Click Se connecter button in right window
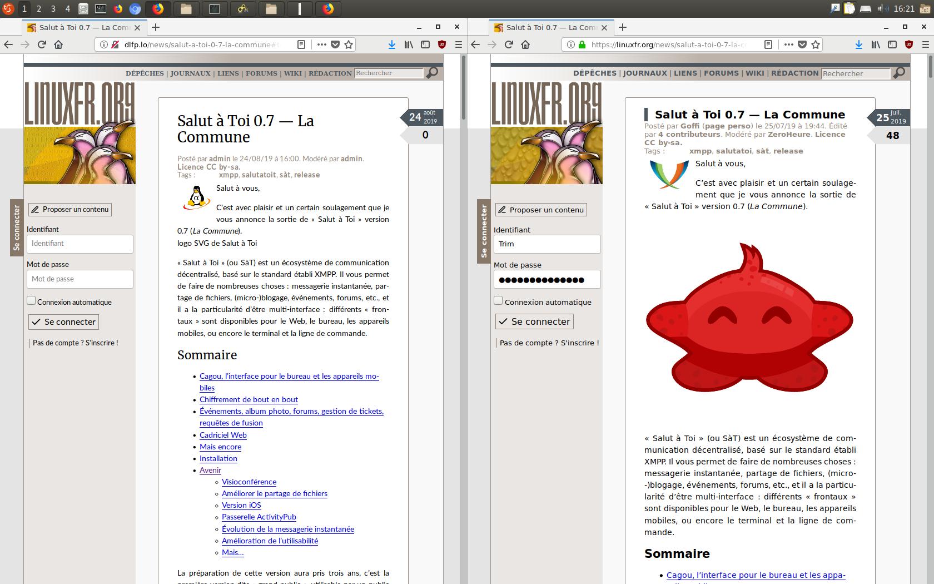 [x=534, y=321]
